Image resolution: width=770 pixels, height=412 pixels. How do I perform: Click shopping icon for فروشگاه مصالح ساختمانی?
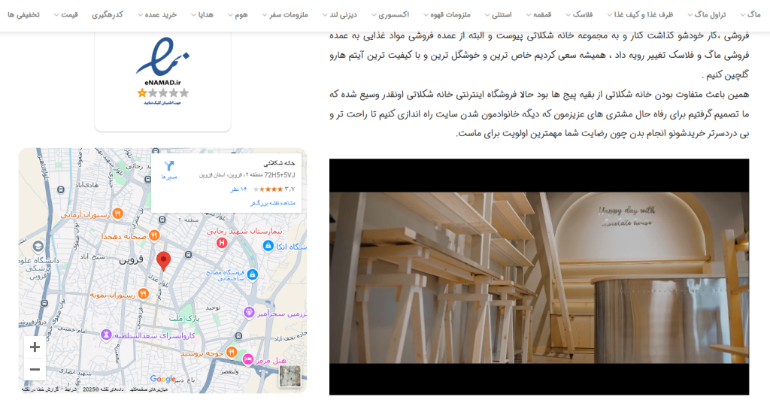[253, 274]
